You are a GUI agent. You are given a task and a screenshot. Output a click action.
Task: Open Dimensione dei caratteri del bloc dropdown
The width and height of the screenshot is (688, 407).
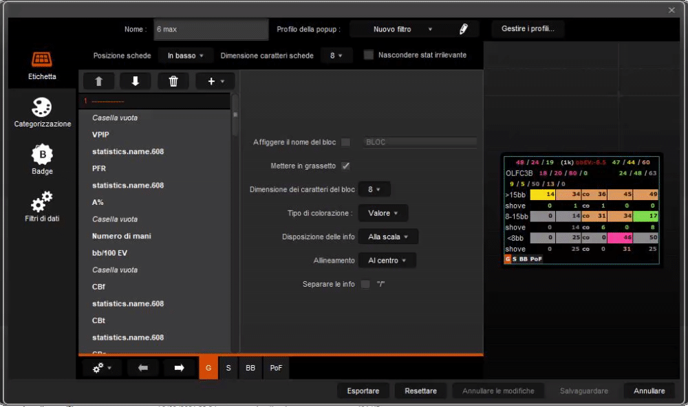click(374, 190)
